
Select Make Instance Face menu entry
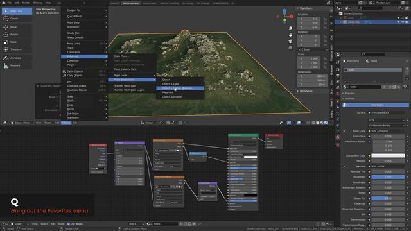tap(132, 69)
